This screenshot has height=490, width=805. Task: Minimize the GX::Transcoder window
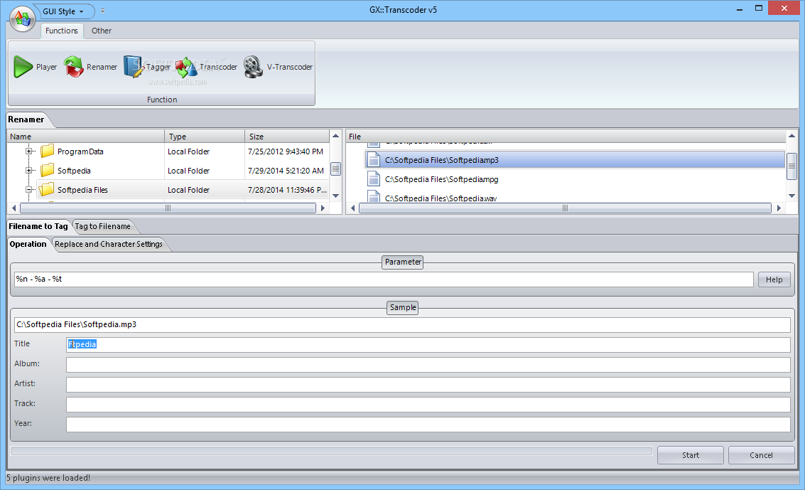point(740,9)
